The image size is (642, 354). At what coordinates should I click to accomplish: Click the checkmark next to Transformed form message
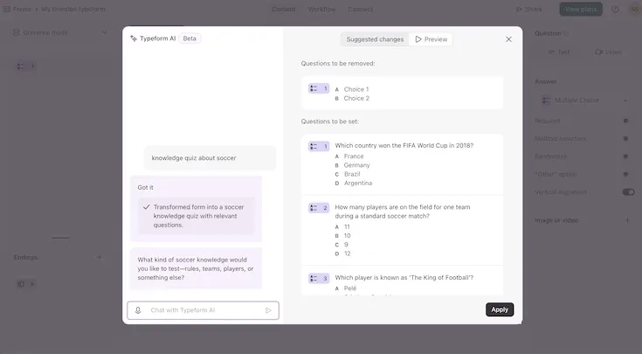coord(146,207)
